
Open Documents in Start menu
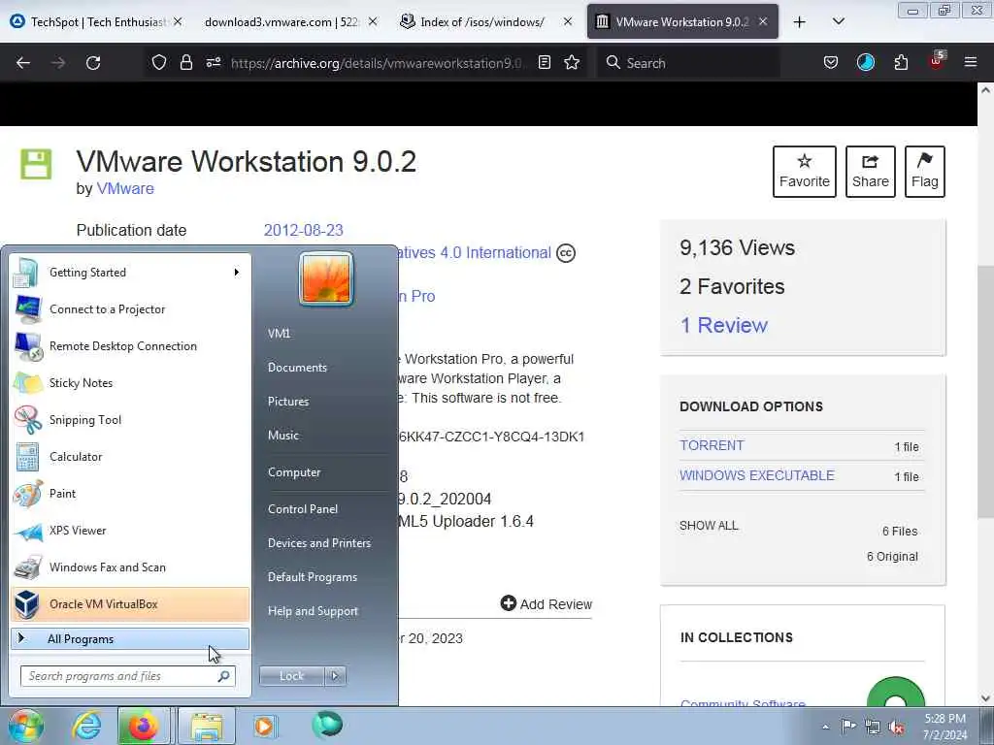297,368
